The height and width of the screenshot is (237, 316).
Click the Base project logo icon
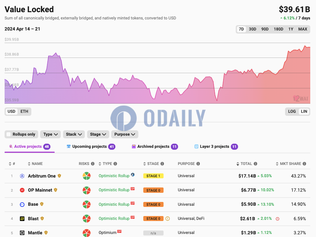tap(22, 205)
